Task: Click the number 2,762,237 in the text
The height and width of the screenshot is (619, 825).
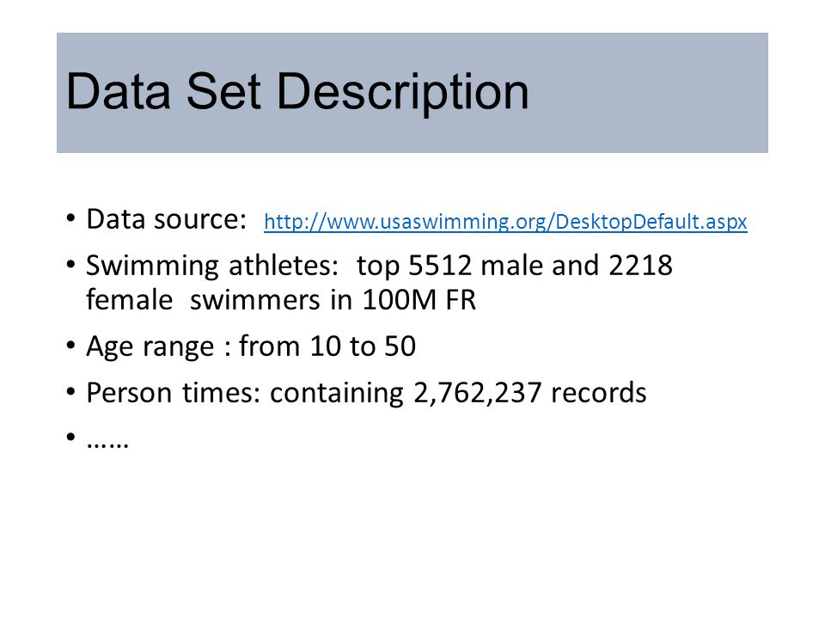Action: click(477, 393)
